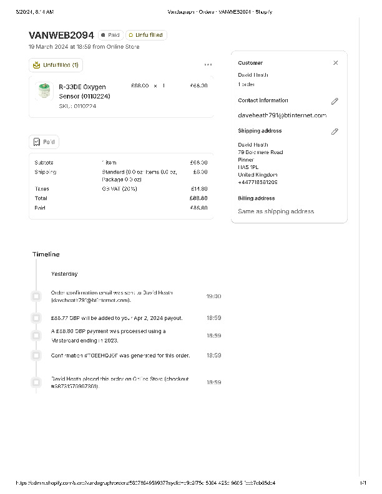The image size is (382, 494).
Task: Click the VANWEB2094 order number heading
Action: [x=61, y=36]
